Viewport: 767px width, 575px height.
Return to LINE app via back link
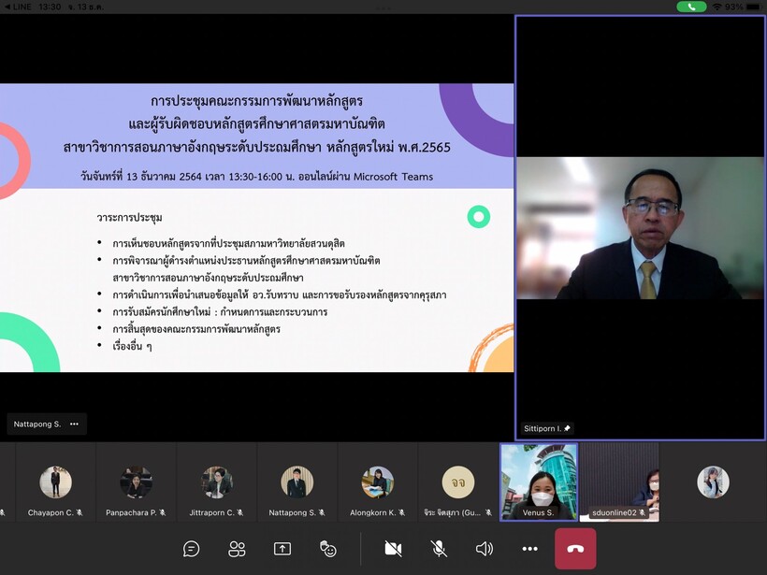pos(17,7)
